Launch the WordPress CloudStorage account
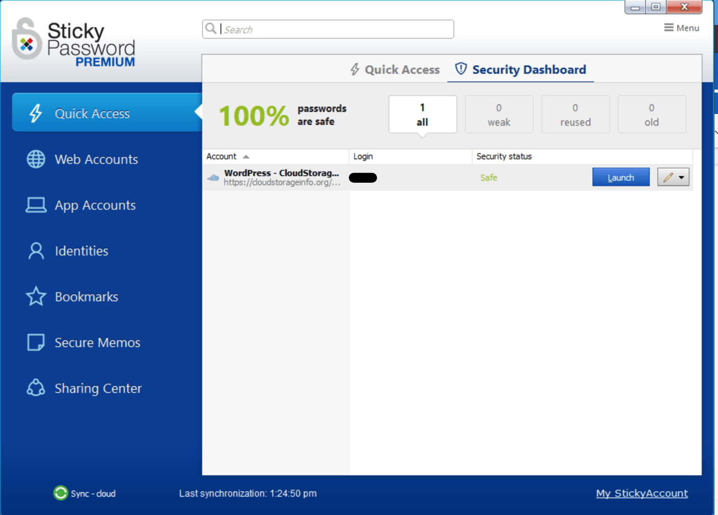The image size is (718, 515). coord(621,177)
